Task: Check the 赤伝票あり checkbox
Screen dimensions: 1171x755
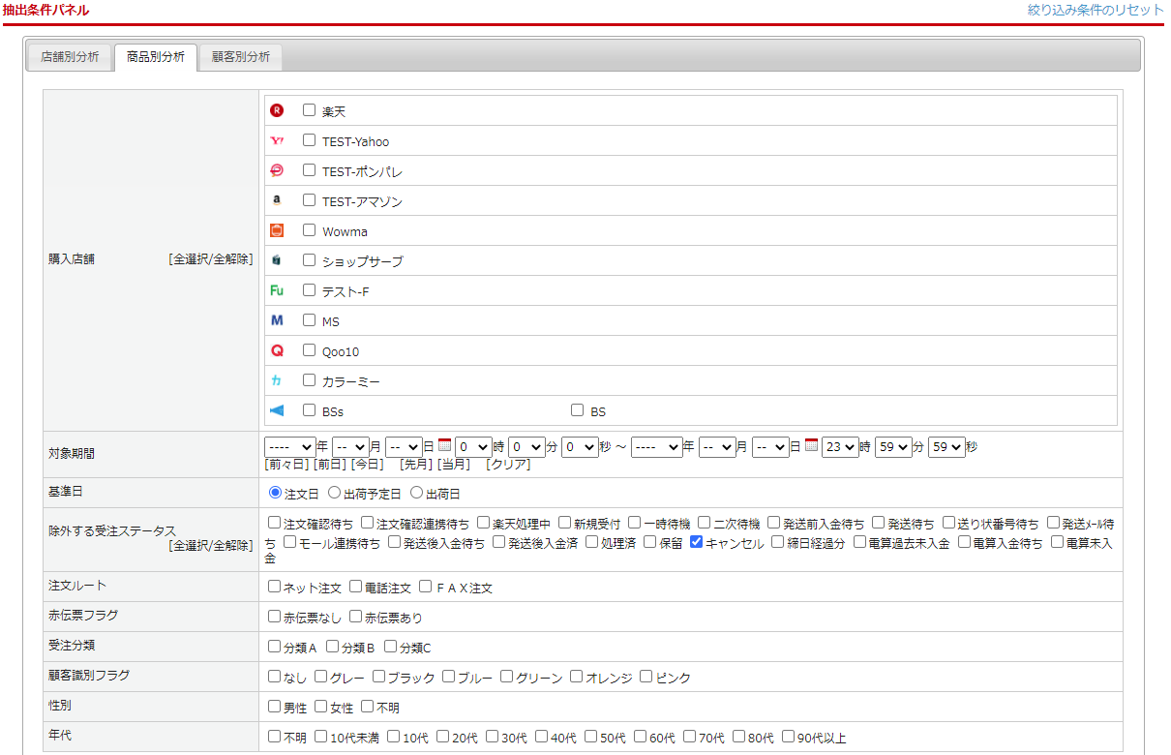Action: [356, 617]
